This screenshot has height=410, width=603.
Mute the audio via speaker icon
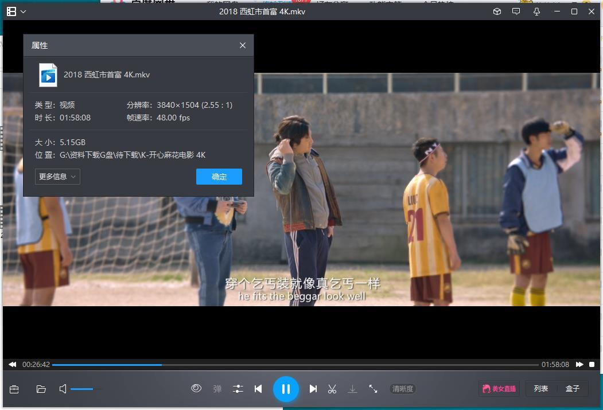(x=63, y=389)
